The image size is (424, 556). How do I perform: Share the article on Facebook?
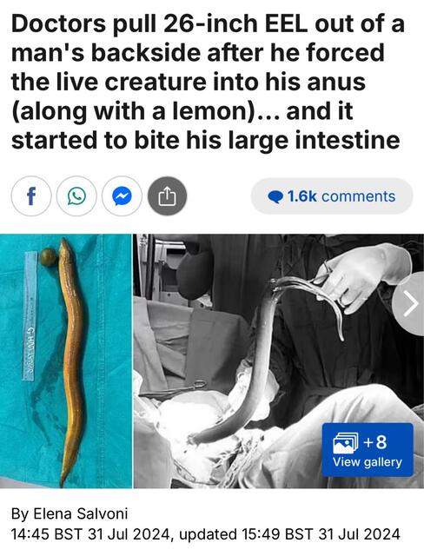pos(31,196)
